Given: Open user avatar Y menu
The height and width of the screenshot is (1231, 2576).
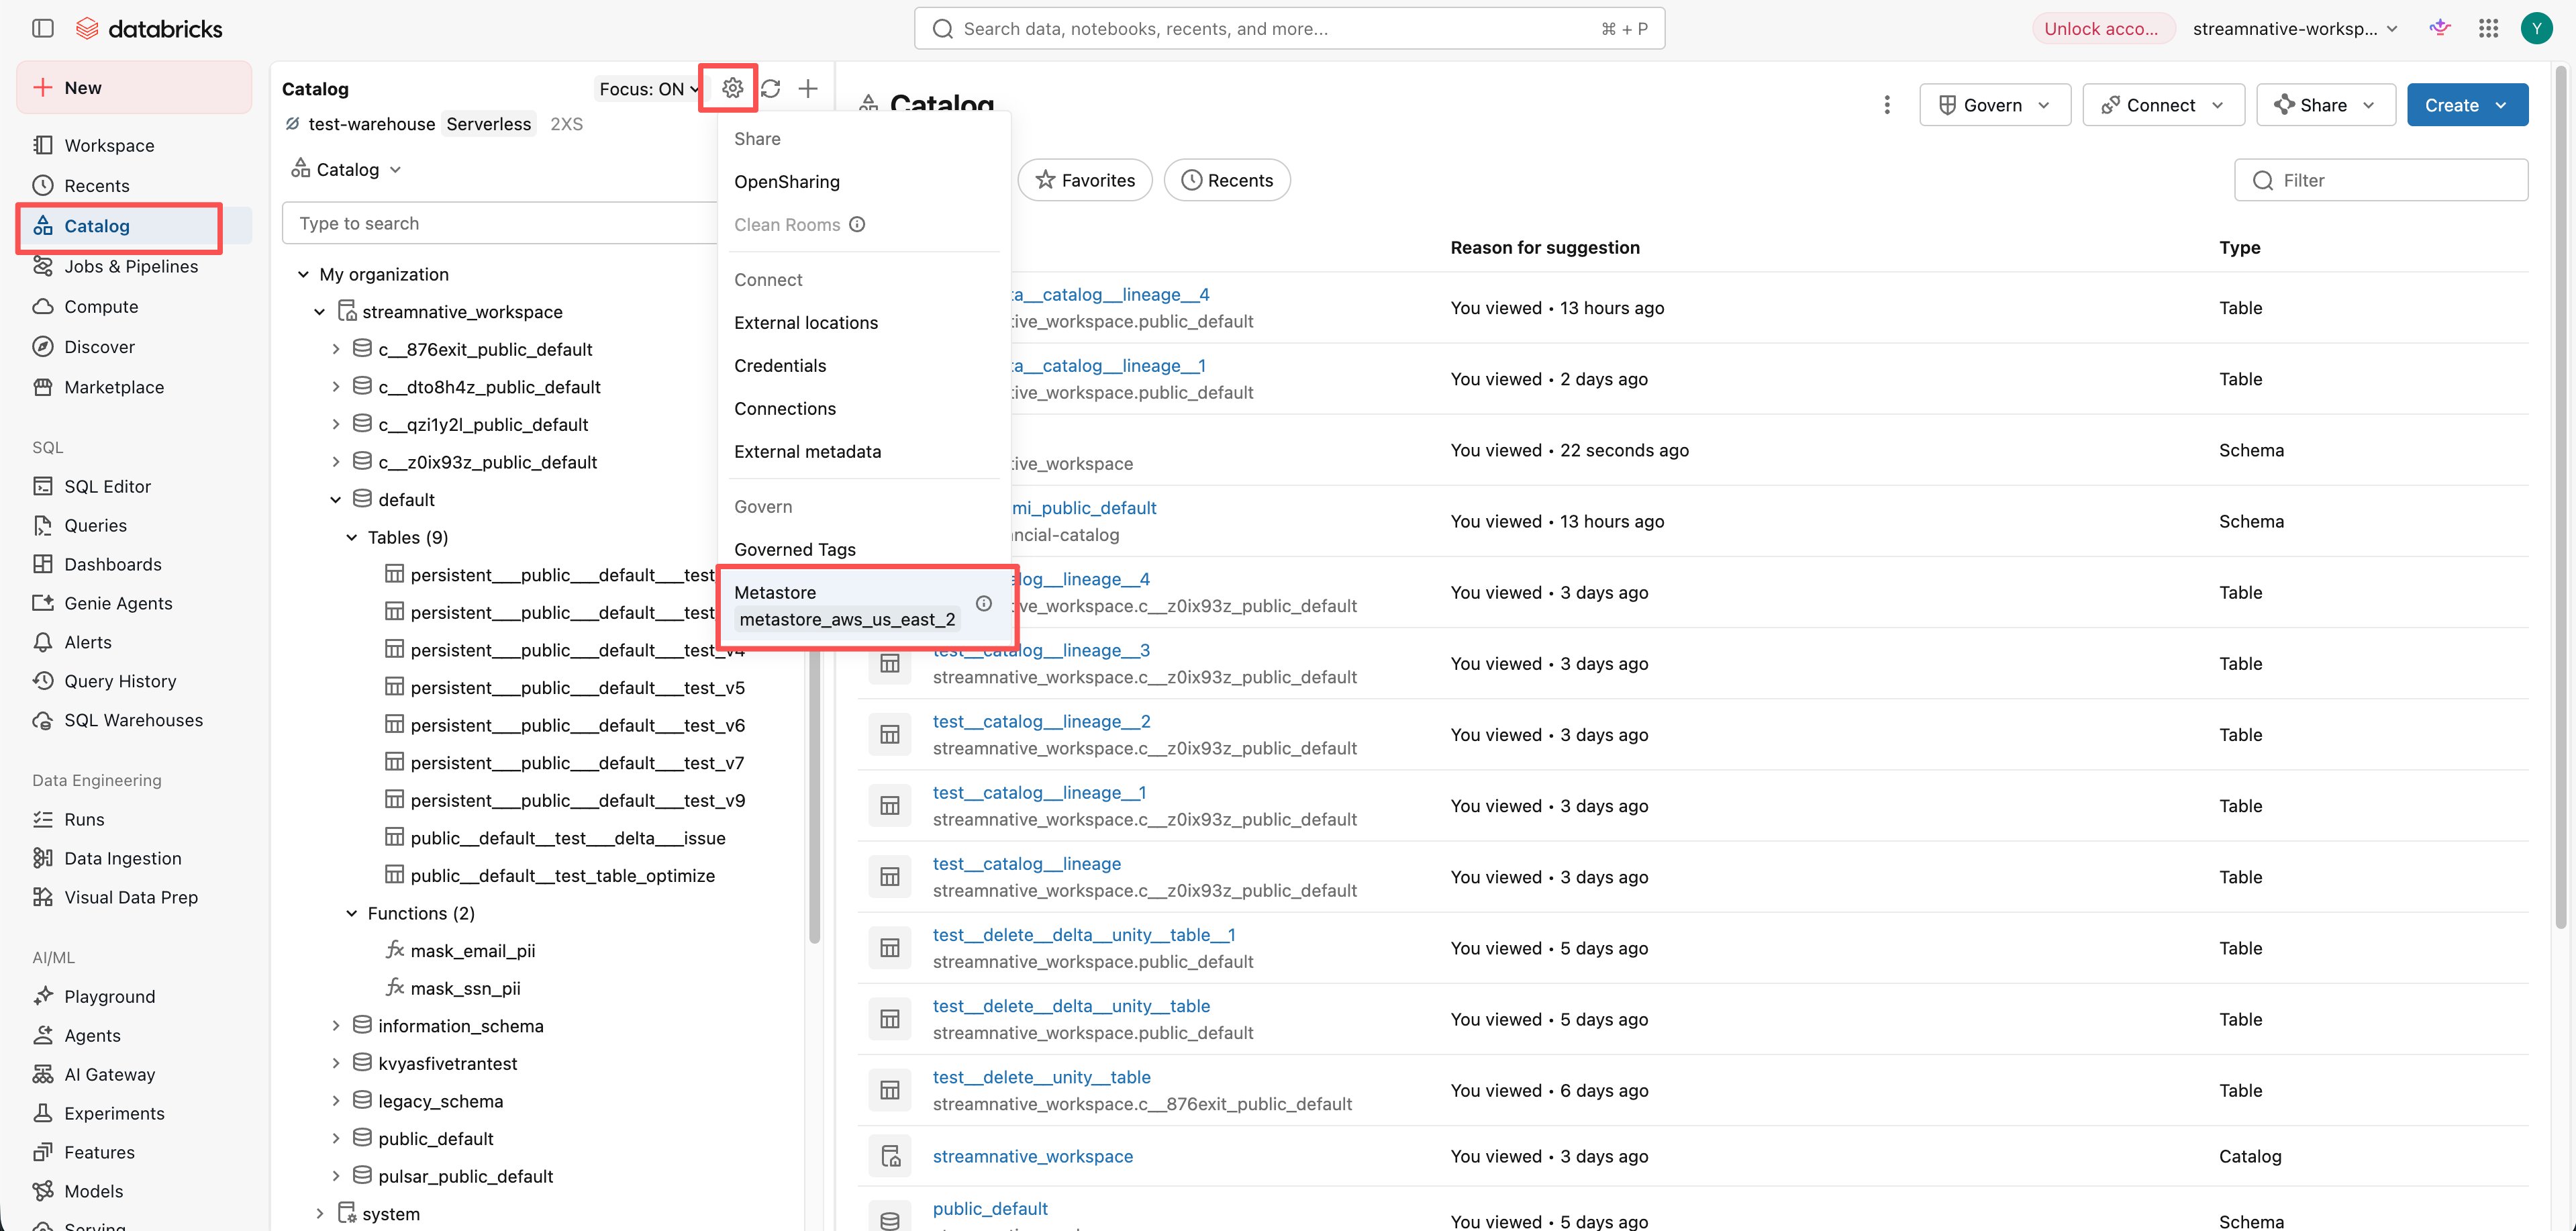Looking at the screenshot, I should [x=2536, y=28].
